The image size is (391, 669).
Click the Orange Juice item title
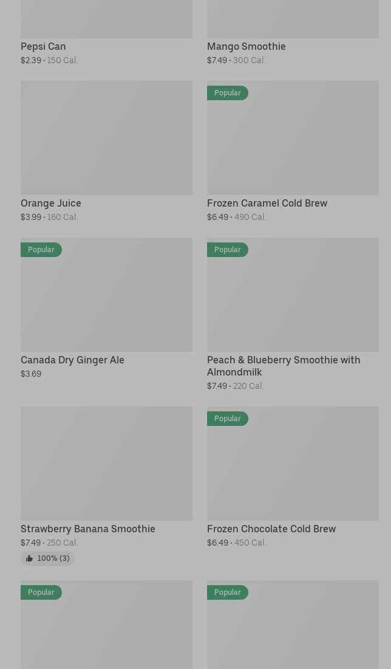(x=51, y=203)
